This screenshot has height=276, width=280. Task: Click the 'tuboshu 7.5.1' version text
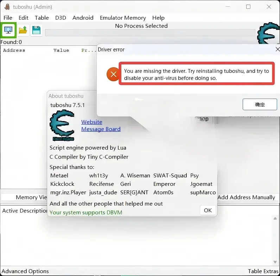tap(68, 105)
